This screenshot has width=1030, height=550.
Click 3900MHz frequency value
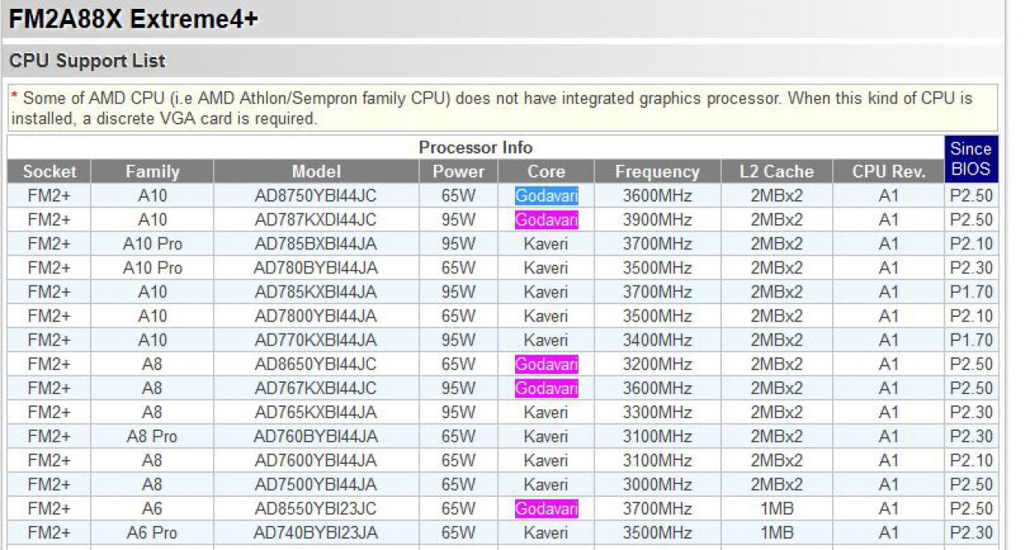click(657, 220)
